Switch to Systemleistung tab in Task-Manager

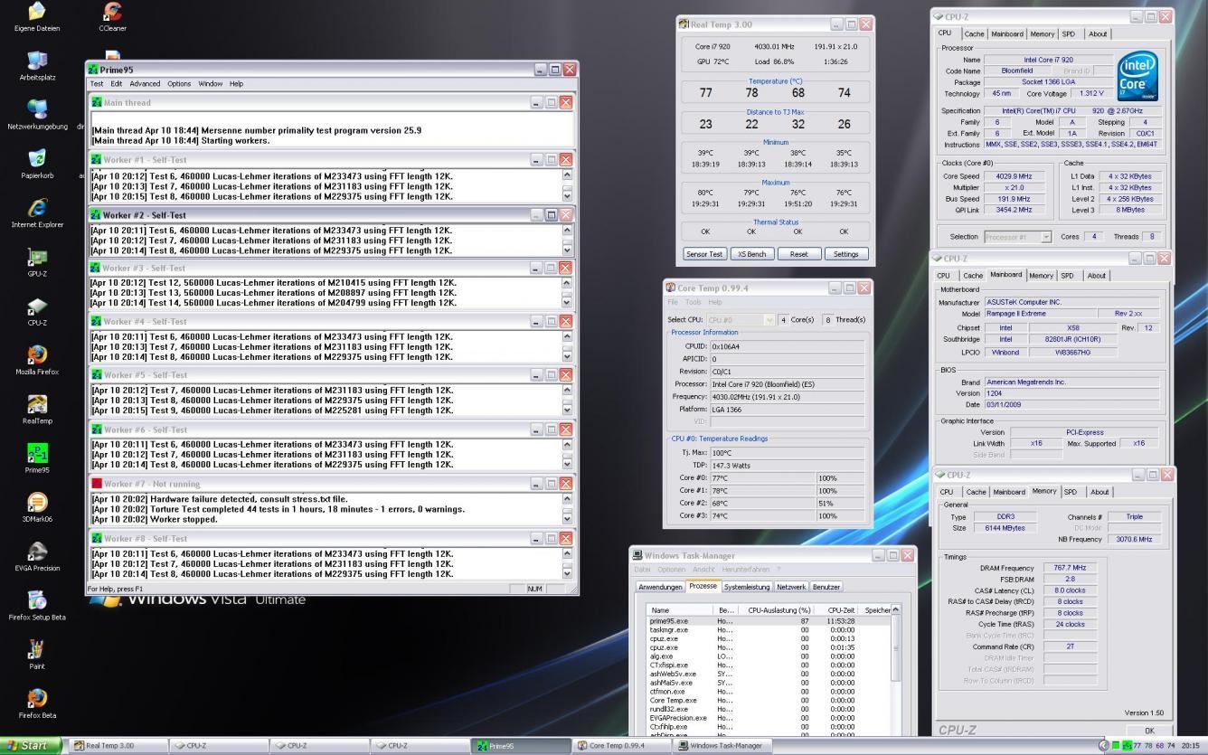tap(747, 587)
